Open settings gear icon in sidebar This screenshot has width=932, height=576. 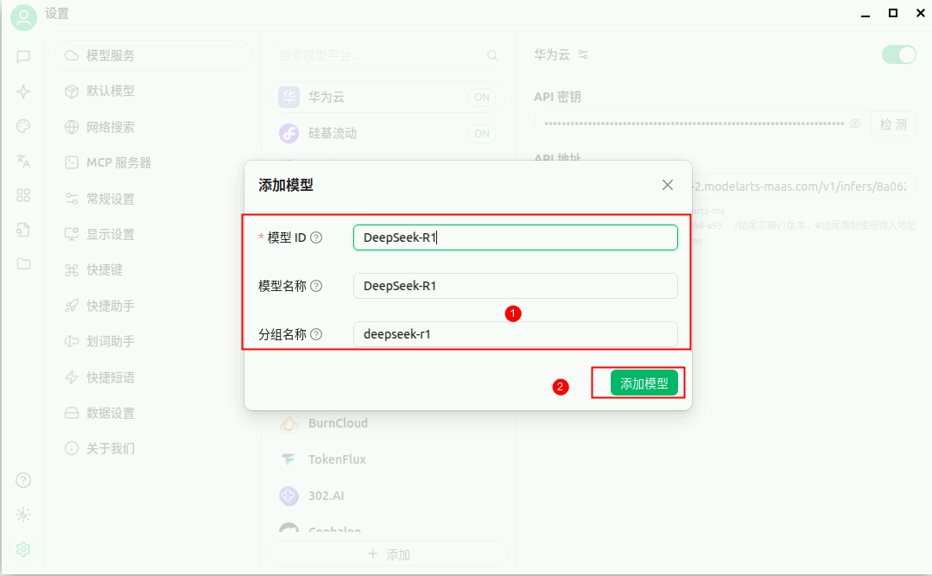tap(23, 549)
